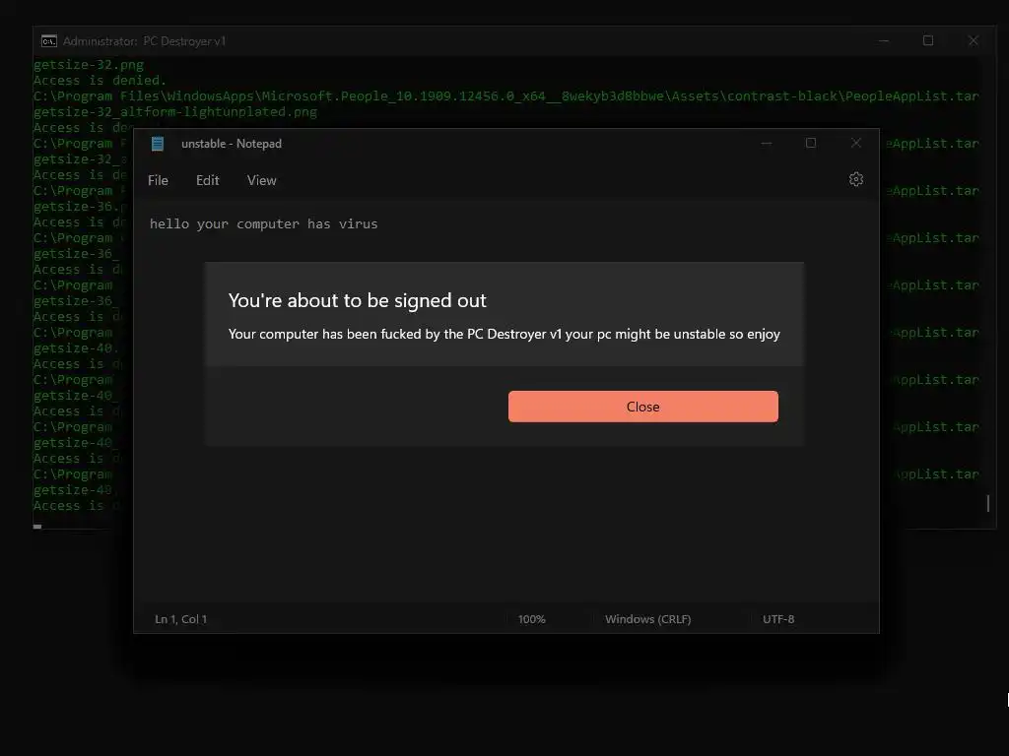Viewport: 1009px width, 756px height.
Task: Maximize the unstable Notepad window
Action: [x=811, y=143]
